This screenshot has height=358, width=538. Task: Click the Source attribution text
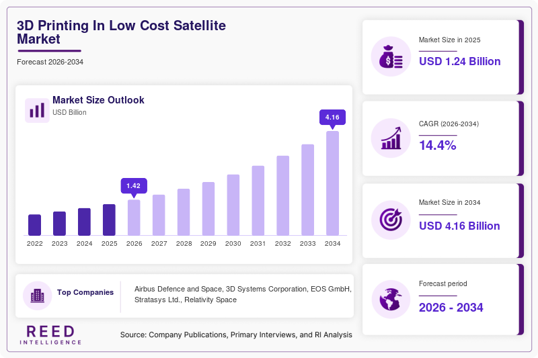click(236, 334)
